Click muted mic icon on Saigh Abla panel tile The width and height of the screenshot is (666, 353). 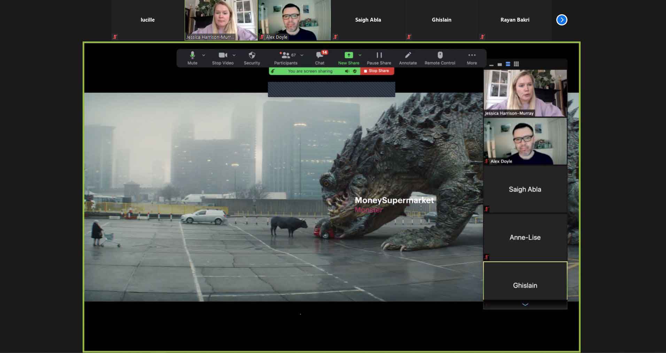pos(487,209)
